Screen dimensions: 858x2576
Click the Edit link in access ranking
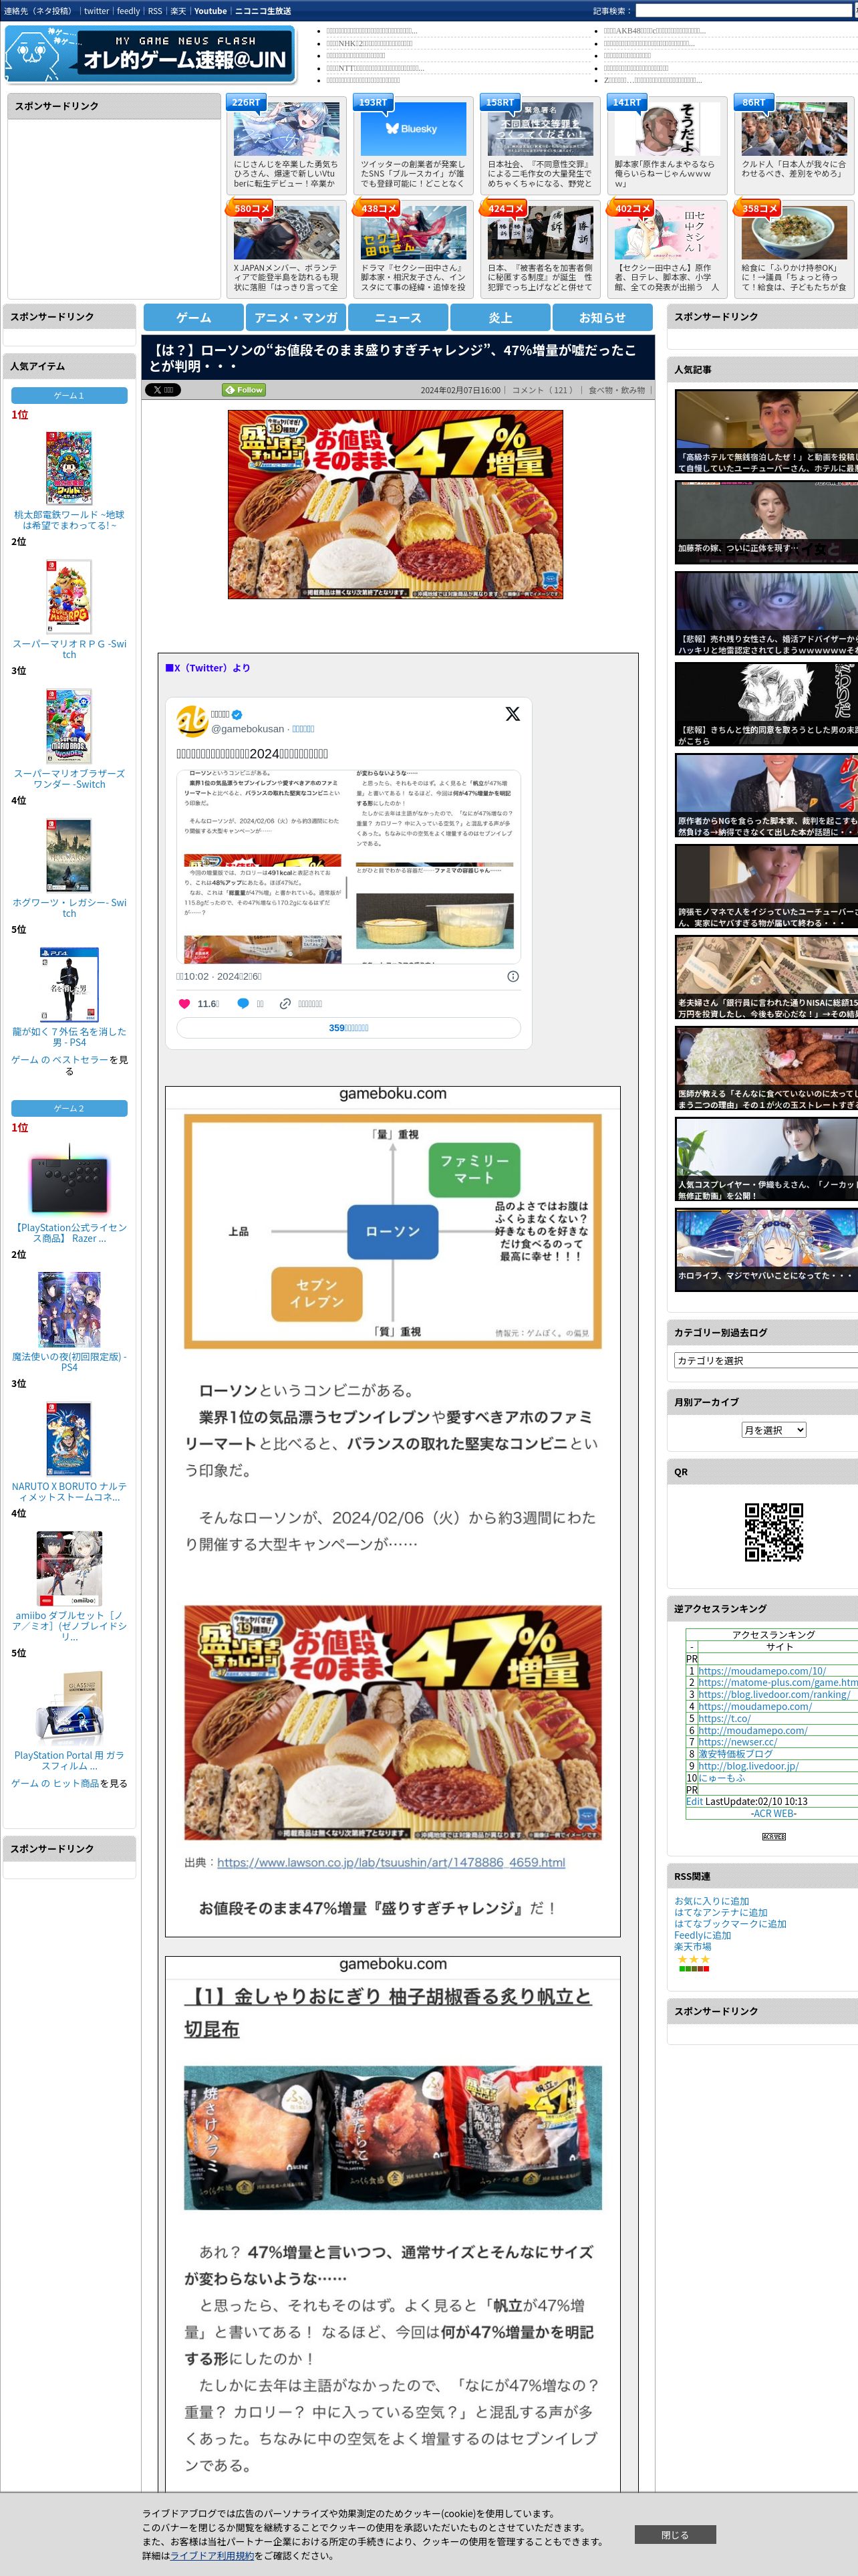tap(694, 1801)
